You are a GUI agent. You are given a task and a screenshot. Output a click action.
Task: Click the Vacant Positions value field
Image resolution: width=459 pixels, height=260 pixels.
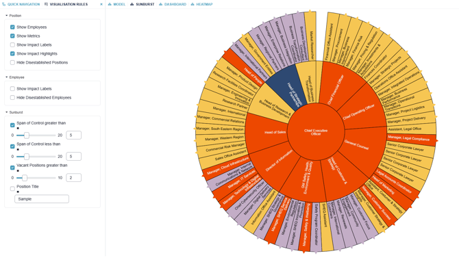click(x=73, y=177)
